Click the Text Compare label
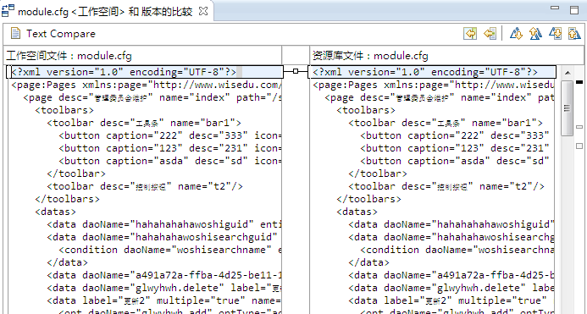This screenshot has width=587, height=314. tap(61, 34)
